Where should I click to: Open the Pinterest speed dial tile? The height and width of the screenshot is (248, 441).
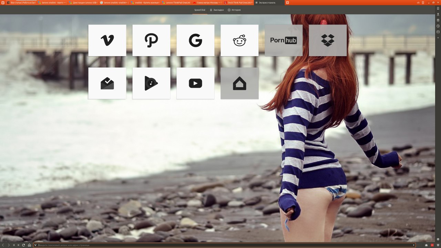point(151,40)
